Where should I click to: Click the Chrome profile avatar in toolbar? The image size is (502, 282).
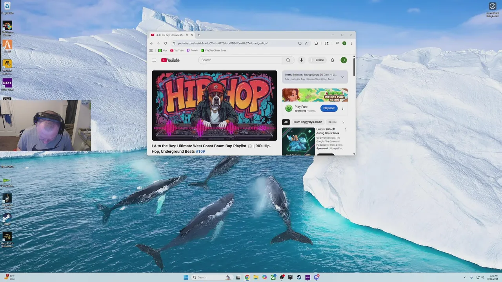coord(344,43)
